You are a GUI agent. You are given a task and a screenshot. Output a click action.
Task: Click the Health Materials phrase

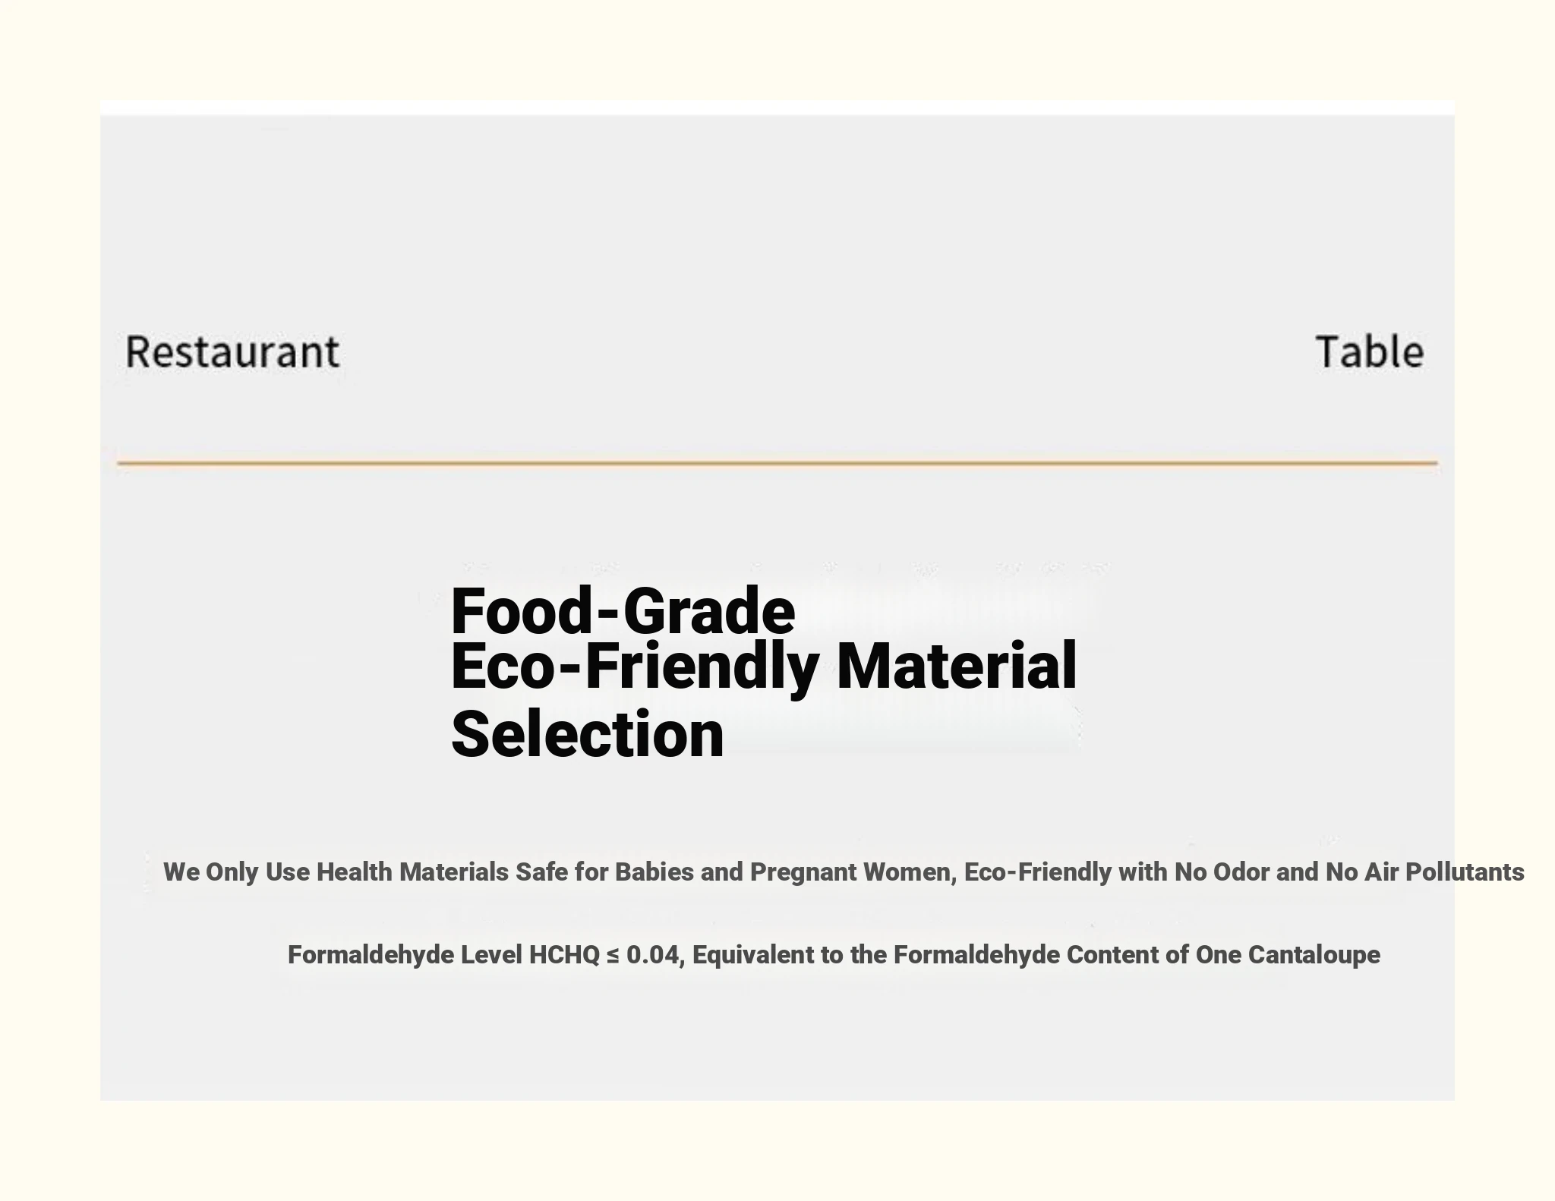412,872
